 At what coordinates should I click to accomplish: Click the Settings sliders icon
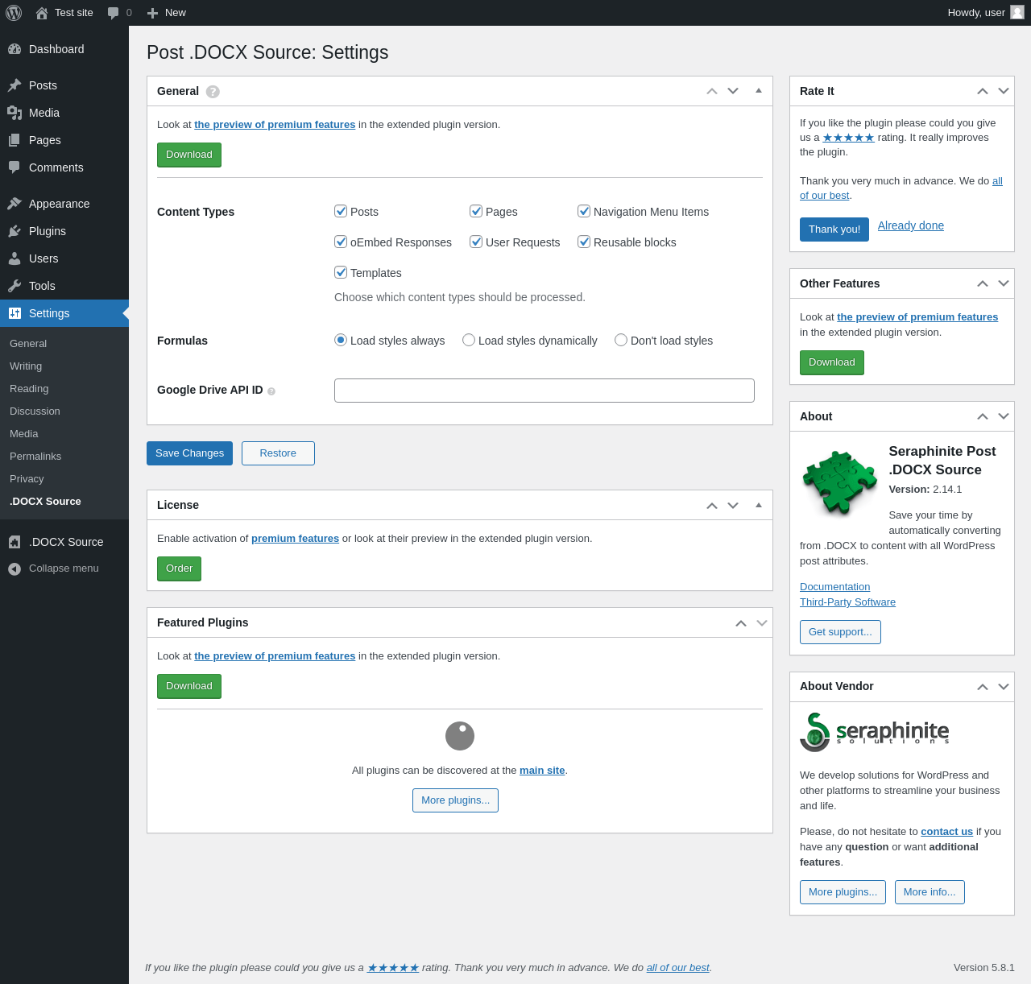[x=14, y=313]
